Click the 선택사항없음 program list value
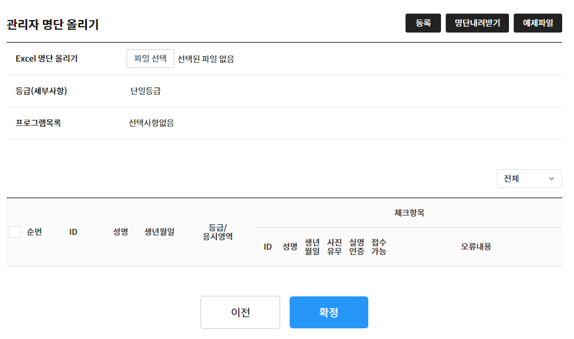The image size is (574, 339). pos(151,123)
